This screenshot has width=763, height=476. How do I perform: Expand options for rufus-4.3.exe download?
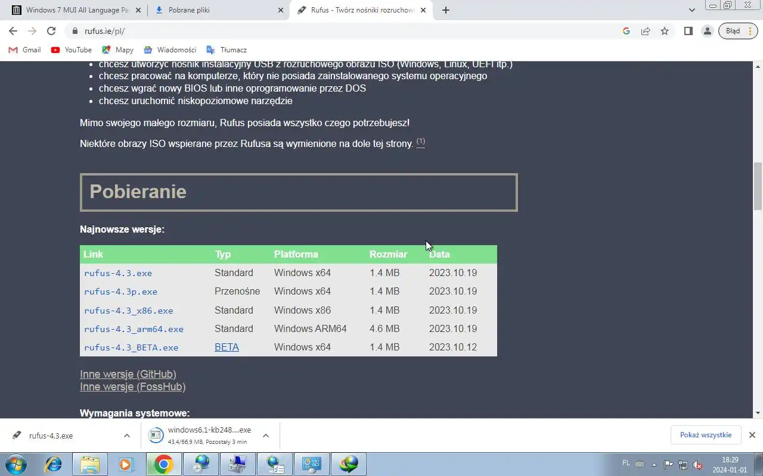(127, 436)
